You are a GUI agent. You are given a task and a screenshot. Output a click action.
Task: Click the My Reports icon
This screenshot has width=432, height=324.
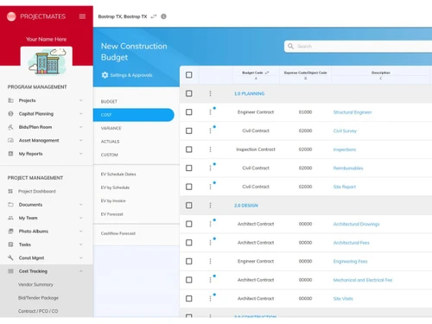[x=10, y=154]
